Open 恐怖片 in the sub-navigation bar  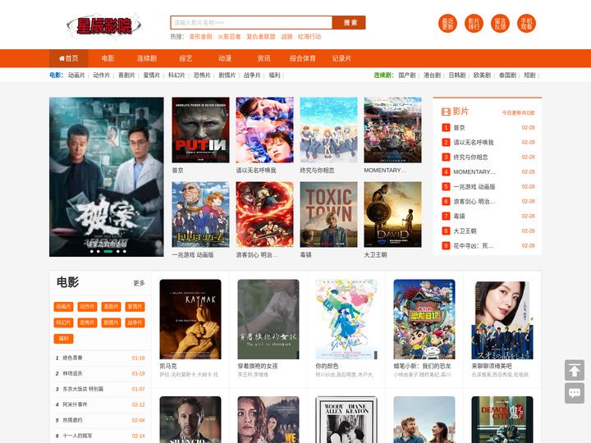[x=202, y=75]
